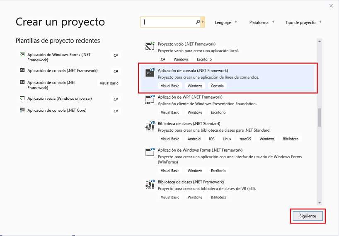Click the Consola tag on selected template
Viewport: 339px width, 236px height.
pyautogui.click(x=217, y=86)
